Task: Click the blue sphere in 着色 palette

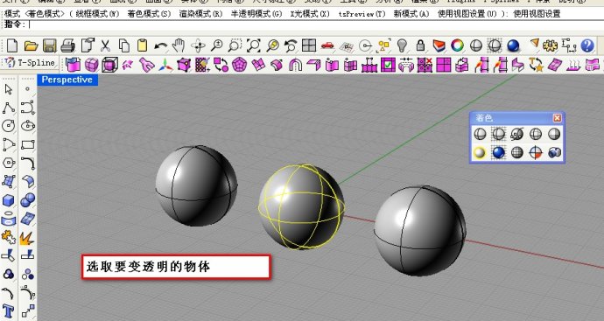Action: click(498, 153)
